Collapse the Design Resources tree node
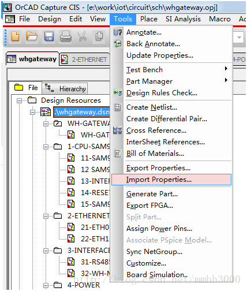Image resolution: width=247 pixels, height=291 pixels. (19, 100)
